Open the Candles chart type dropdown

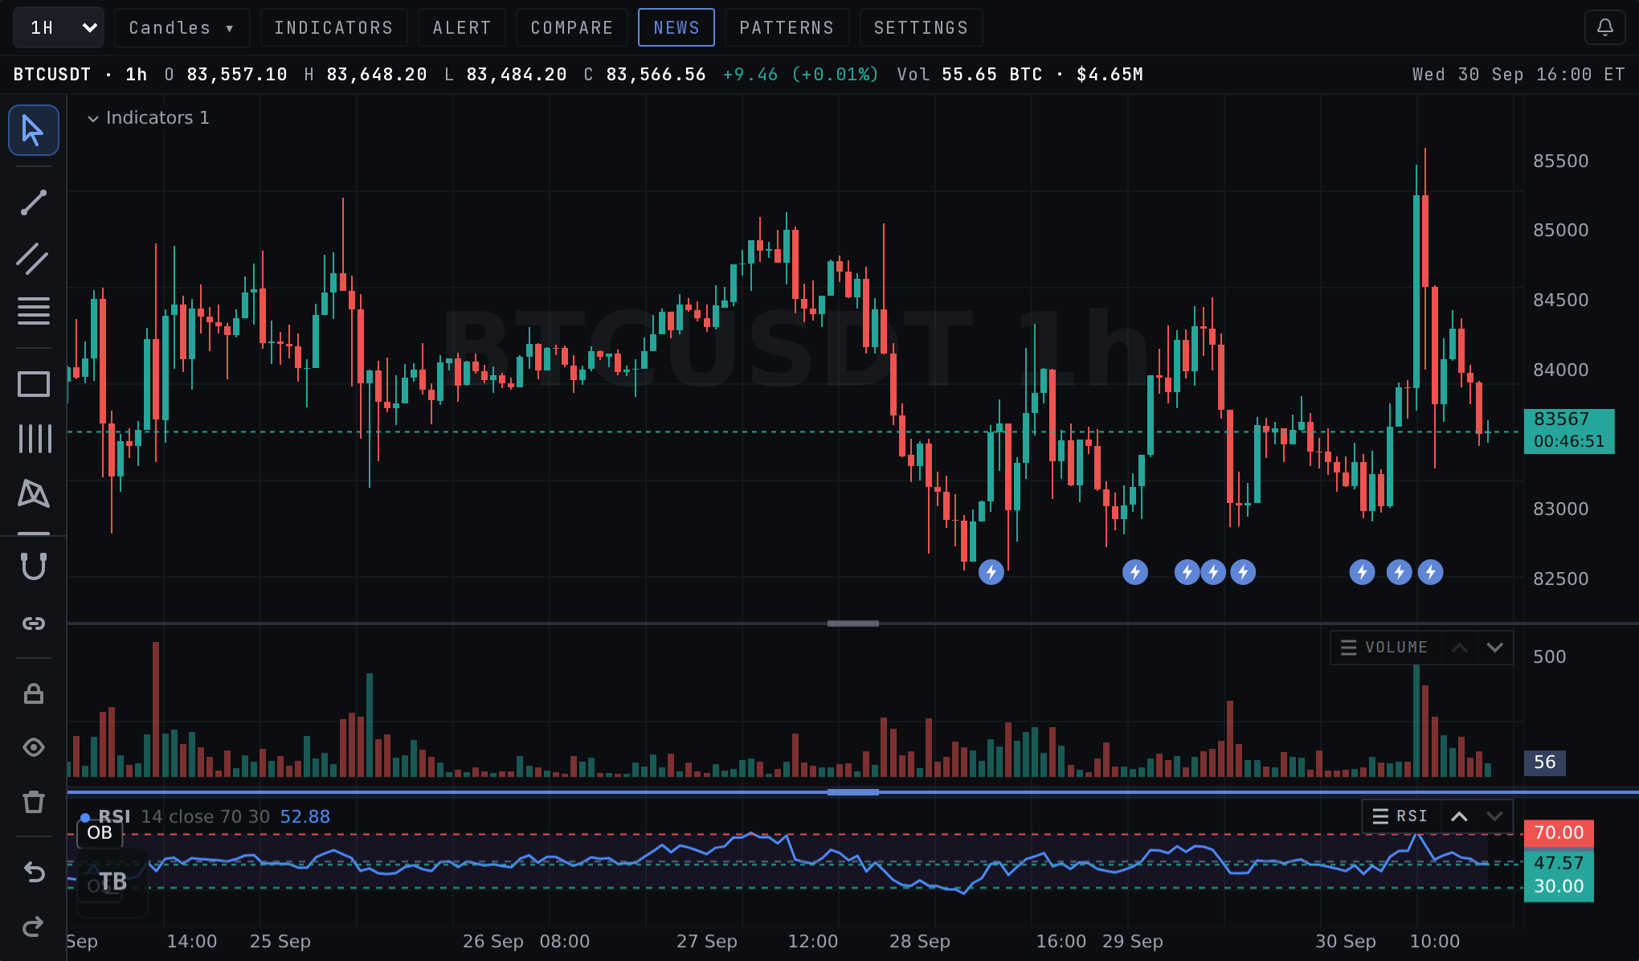coord(182,27)
